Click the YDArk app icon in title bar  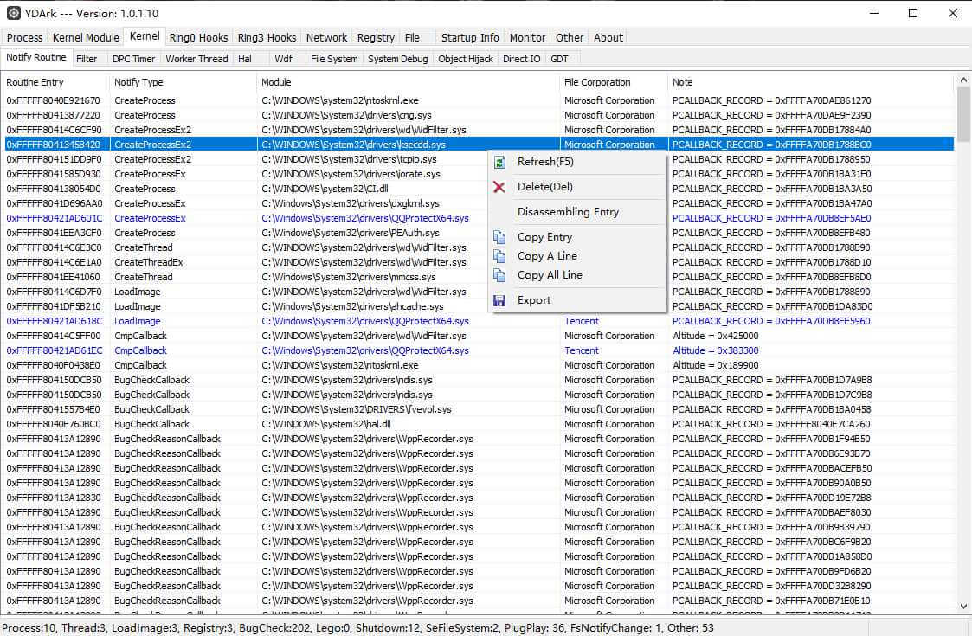pyautogui.click(x=14, y=13)
